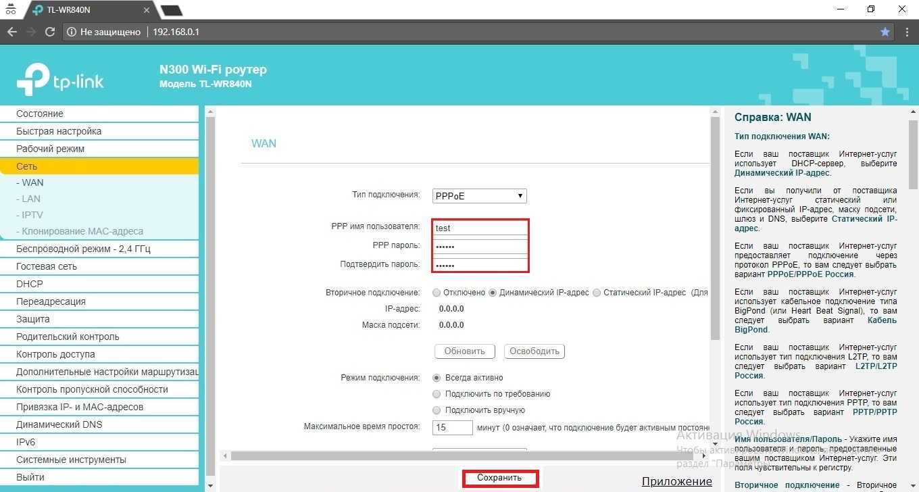Click the browser forward arrow
The height and width of the screenshot is (492, 919).
(30, 32)
